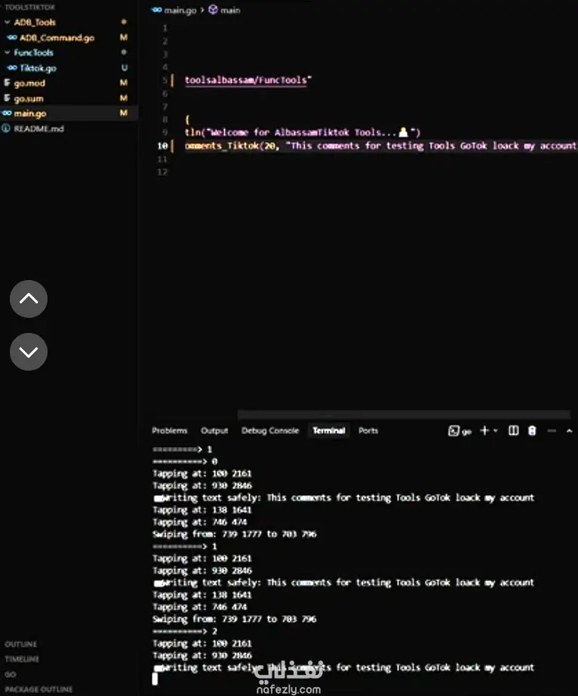Maximize the panel with chevron up
The width and height of the screenshot is (578, 696).
click(569, 430)
